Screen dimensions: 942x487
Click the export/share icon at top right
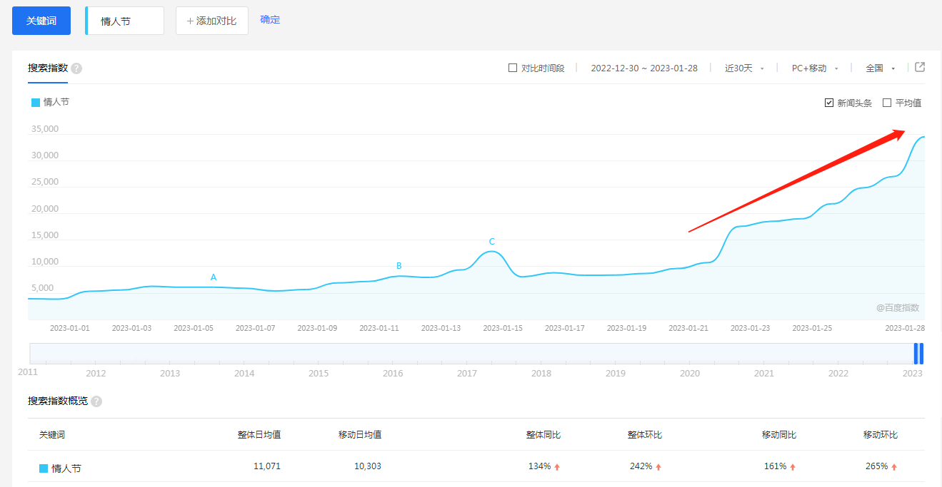pyautogui.click(x=920, y=67)
